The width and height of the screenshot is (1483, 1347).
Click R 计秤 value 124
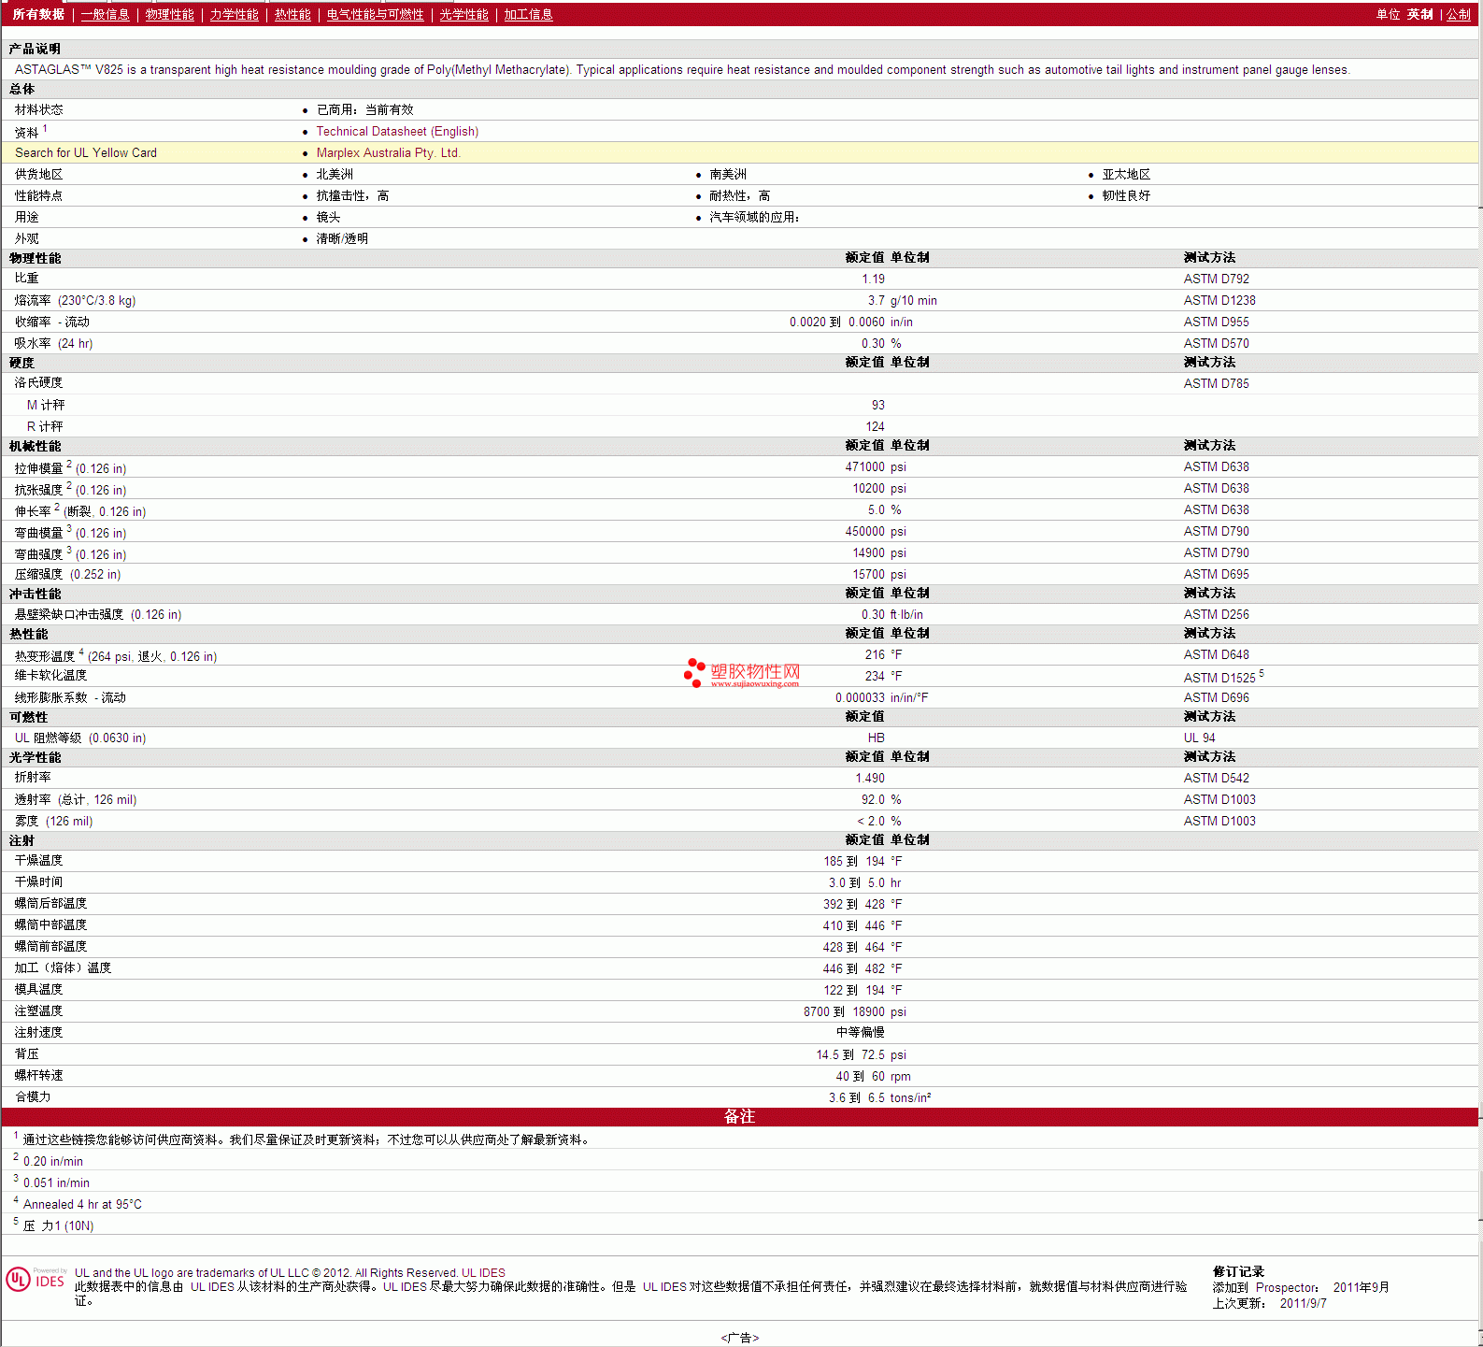click(875, 426)
